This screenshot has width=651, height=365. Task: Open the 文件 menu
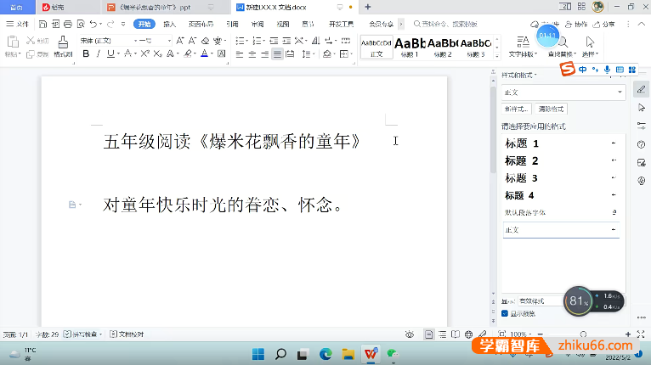point(18,24)
